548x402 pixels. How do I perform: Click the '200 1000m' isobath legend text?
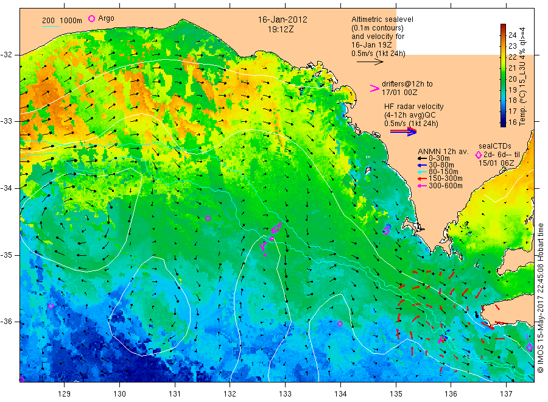pyautogui.click(x=62, y=21)
